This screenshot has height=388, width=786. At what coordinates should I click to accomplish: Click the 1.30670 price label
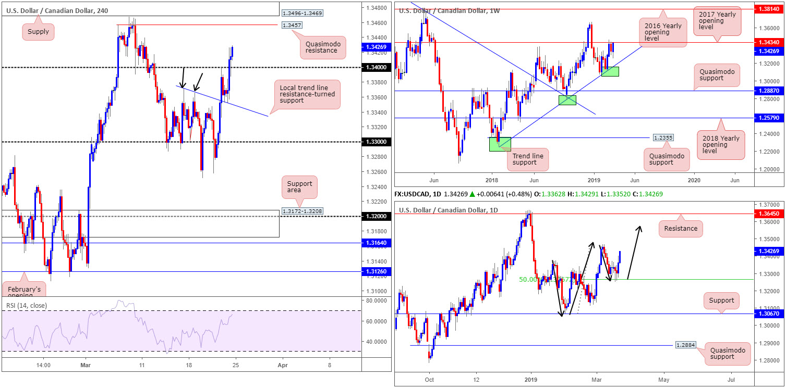point(770,314)
